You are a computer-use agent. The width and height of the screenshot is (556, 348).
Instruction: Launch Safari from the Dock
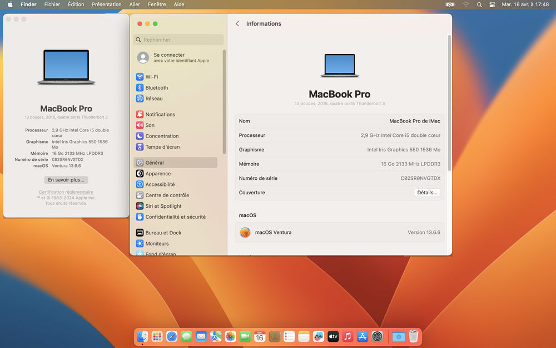pos(172,336)
